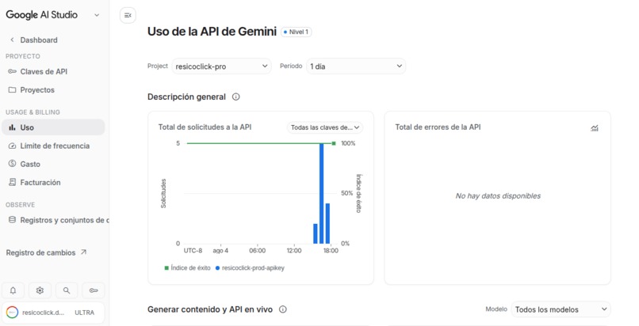
Task: Click the key icon beside Claves de API
Action: [12, 71]
